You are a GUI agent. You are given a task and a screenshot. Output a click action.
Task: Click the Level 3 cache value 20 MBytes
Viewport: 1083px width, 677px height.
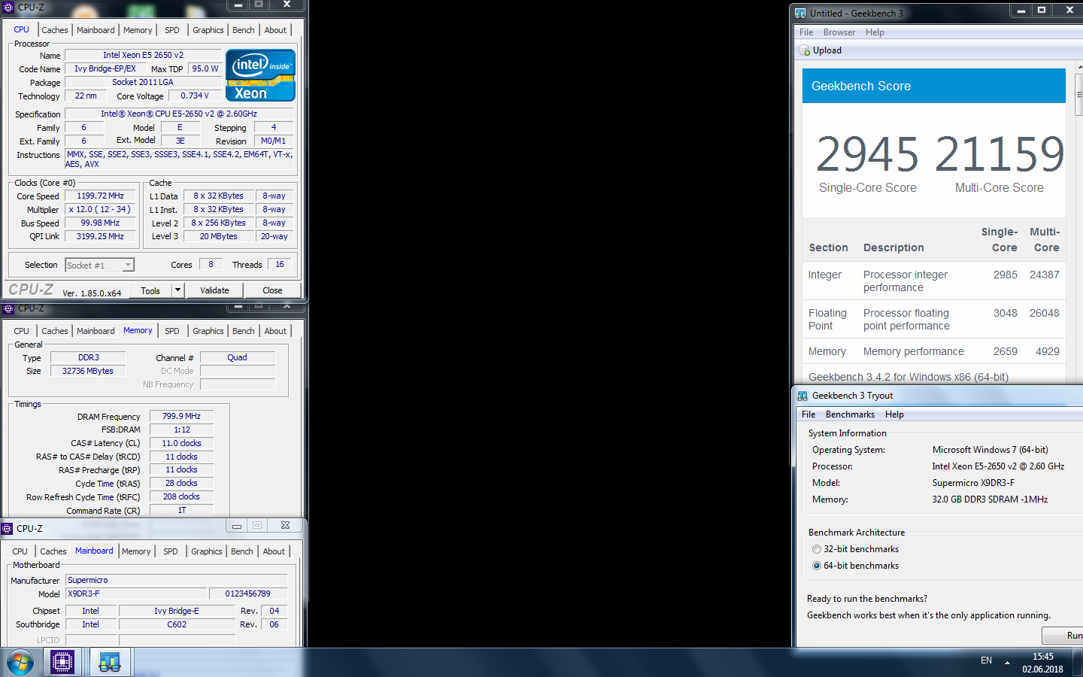[x=218, y=236]
